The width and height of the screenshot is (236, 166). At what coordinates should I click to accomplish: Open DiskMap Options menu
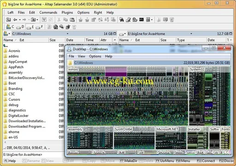[95, 56]
